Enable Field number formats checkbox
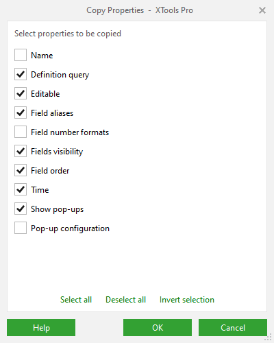The image size is (274, 343). [x=21, y=132]
